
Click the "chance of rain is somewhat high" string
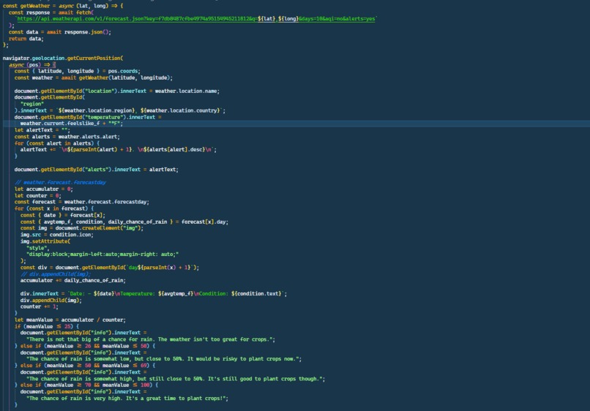click(x=176, y=379)
